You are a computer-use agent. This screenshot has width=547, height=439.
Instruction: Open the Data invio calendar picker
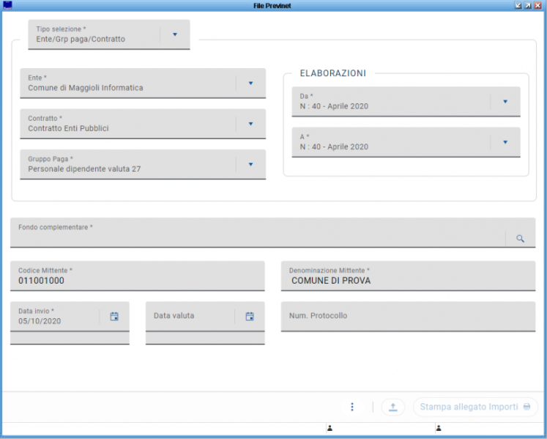(114, 317)
